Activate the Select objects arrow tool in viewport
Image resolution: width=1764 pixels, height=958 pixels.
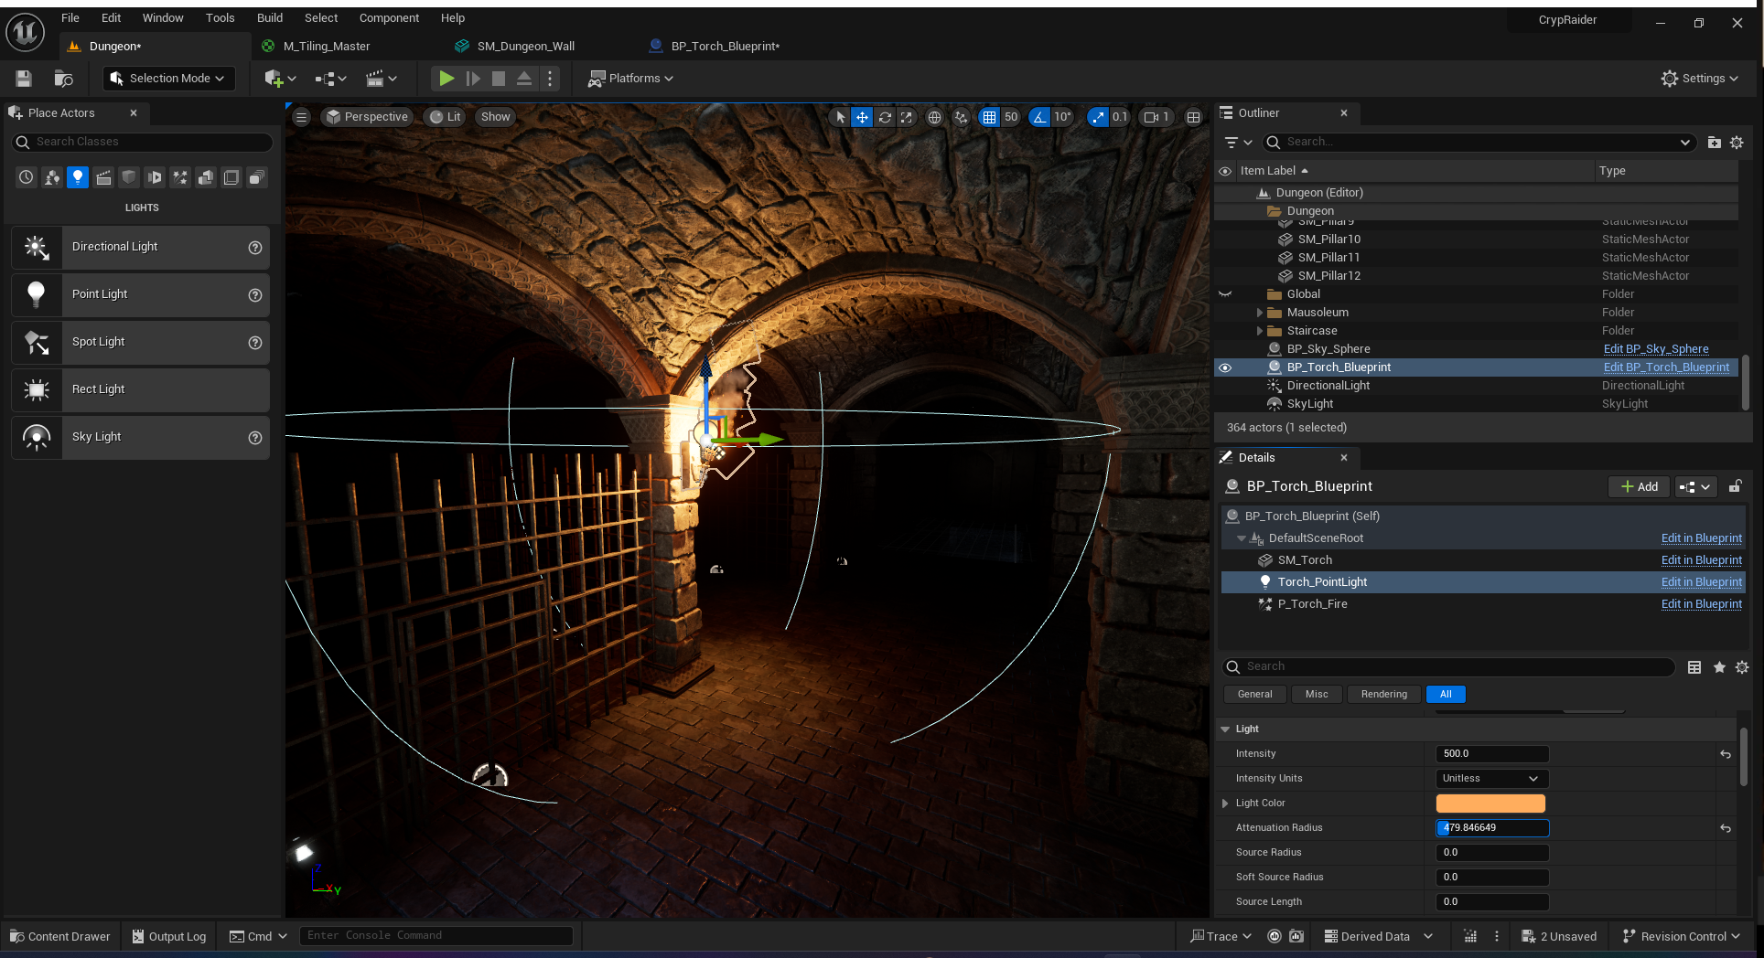[x=841, y=117]
